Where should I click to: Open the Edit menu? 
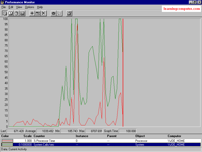11,7
